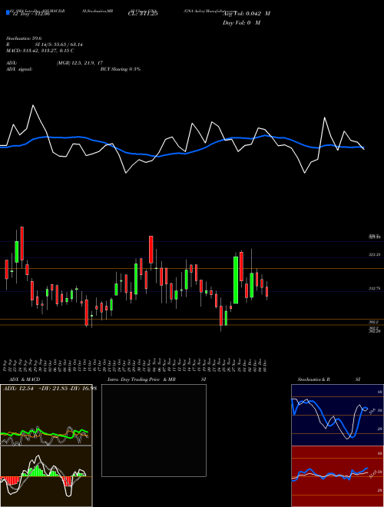This screenshot has width=384, height=507.
Task: Click the 'Avg Vol: 0.042 M' label
Action: [x=247, y=14]
